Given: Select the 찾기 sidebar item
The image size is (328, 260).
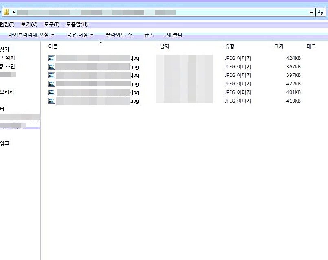Looking at the screenshot, I should [4, 49].
